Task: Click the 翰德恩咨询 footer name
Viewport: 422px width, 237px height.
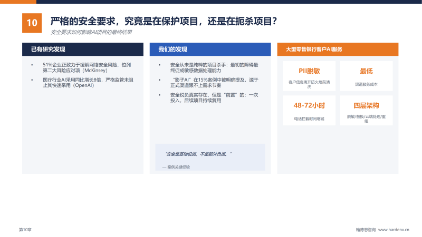Action: coord(366,230)
